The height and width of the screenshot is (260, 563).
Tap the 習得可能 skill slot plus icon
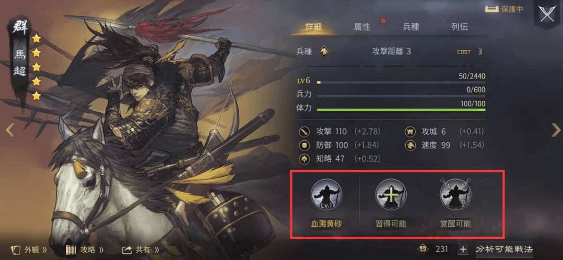391,195
